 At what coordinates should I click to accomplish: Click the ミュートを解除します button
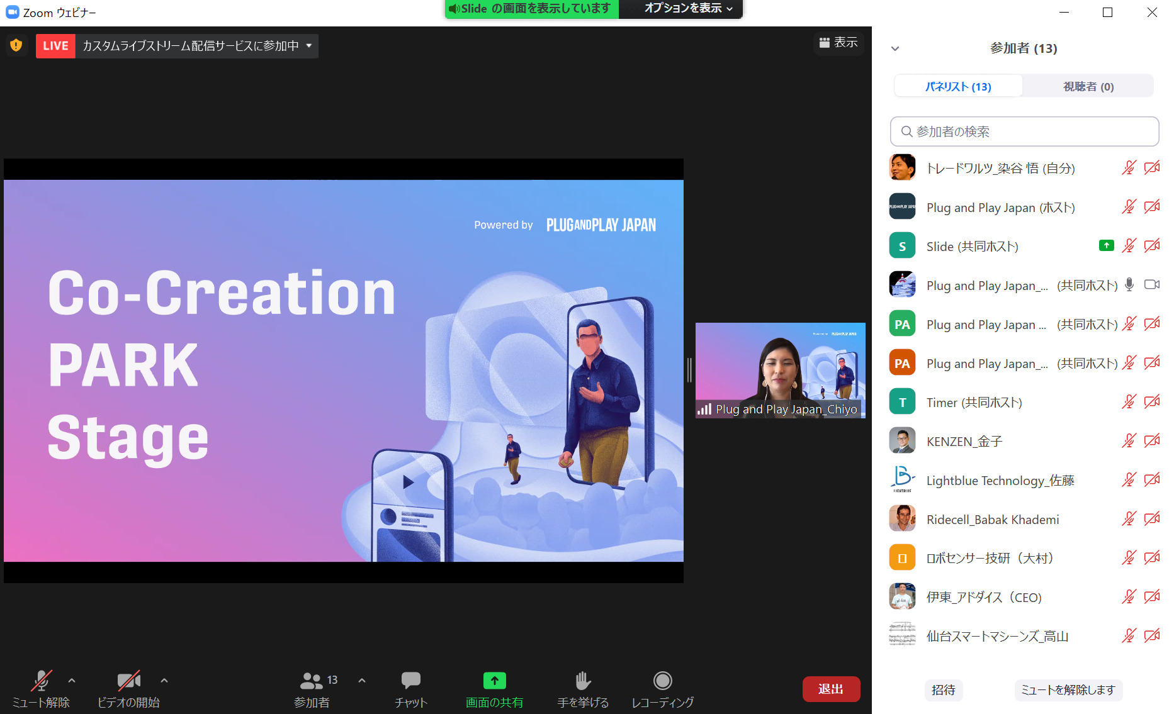[1068, 690]
